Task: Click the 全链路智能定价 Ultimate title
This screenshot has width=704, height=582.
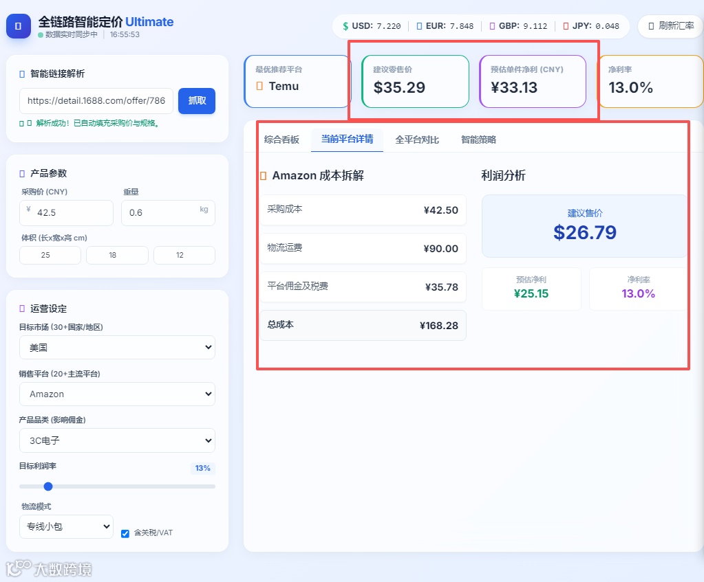Action: [x=106, y=21]
